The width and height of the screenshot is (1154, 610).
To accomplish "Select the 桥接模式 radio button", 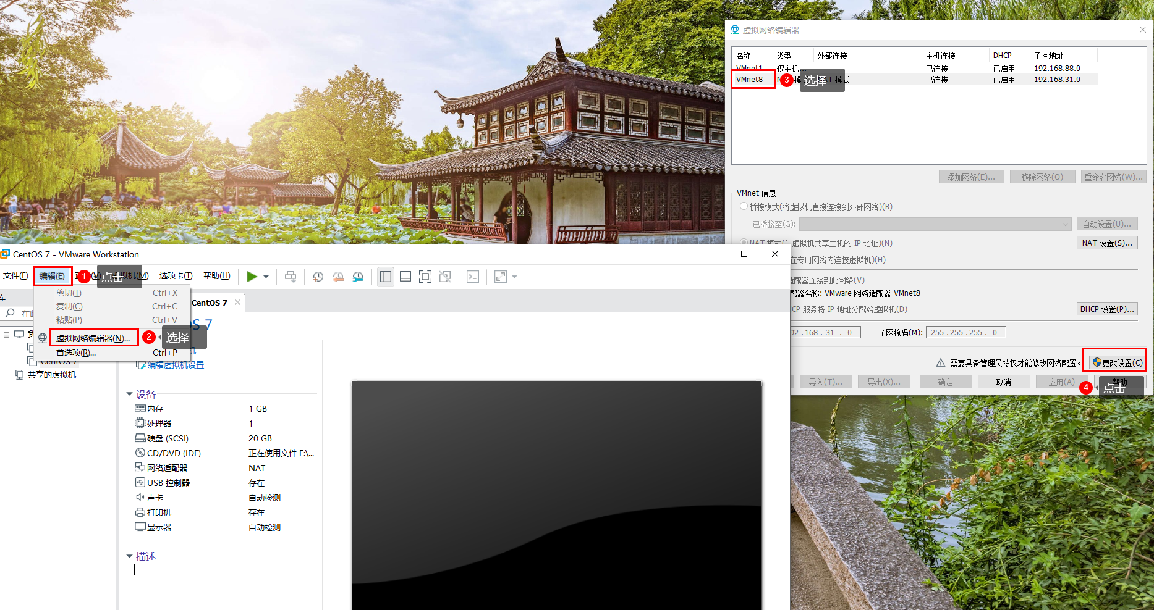I will [x=744, y=206].
